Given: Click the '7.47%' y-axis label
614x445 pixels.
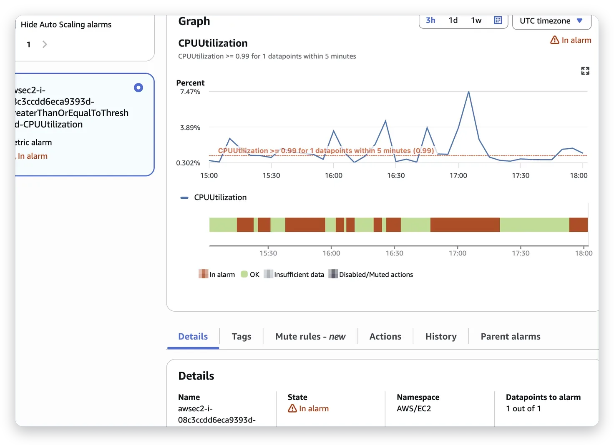Looking at the screenshot, I should (x=190, y=92).
